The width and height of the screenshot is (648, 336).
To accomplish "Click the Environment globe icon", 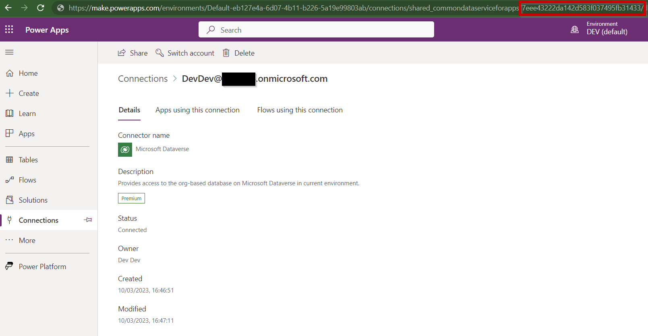I will (575, 29).
